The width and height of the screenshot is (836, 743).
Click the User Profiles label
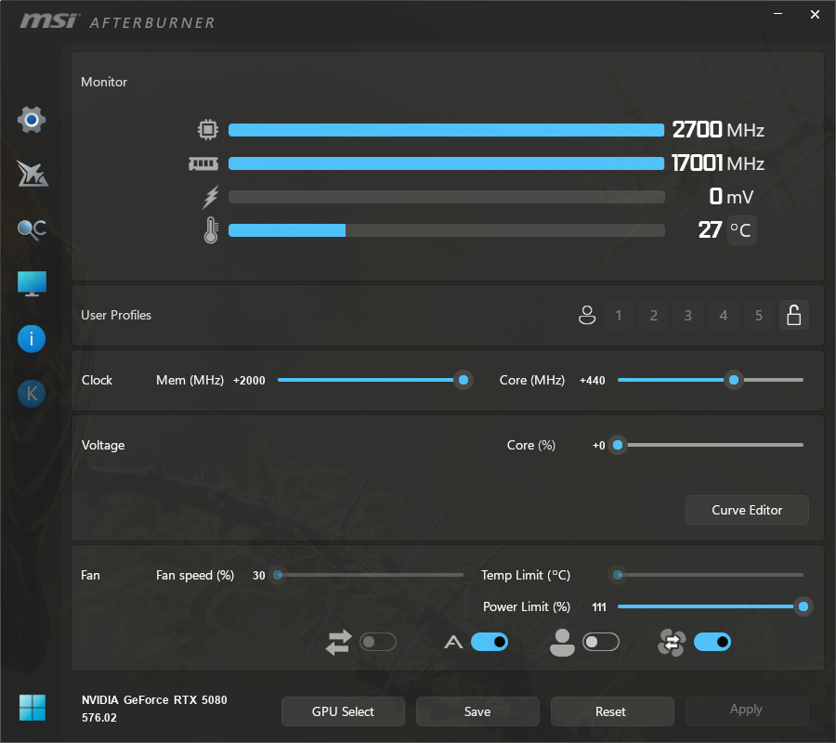[x=116, y=316]
